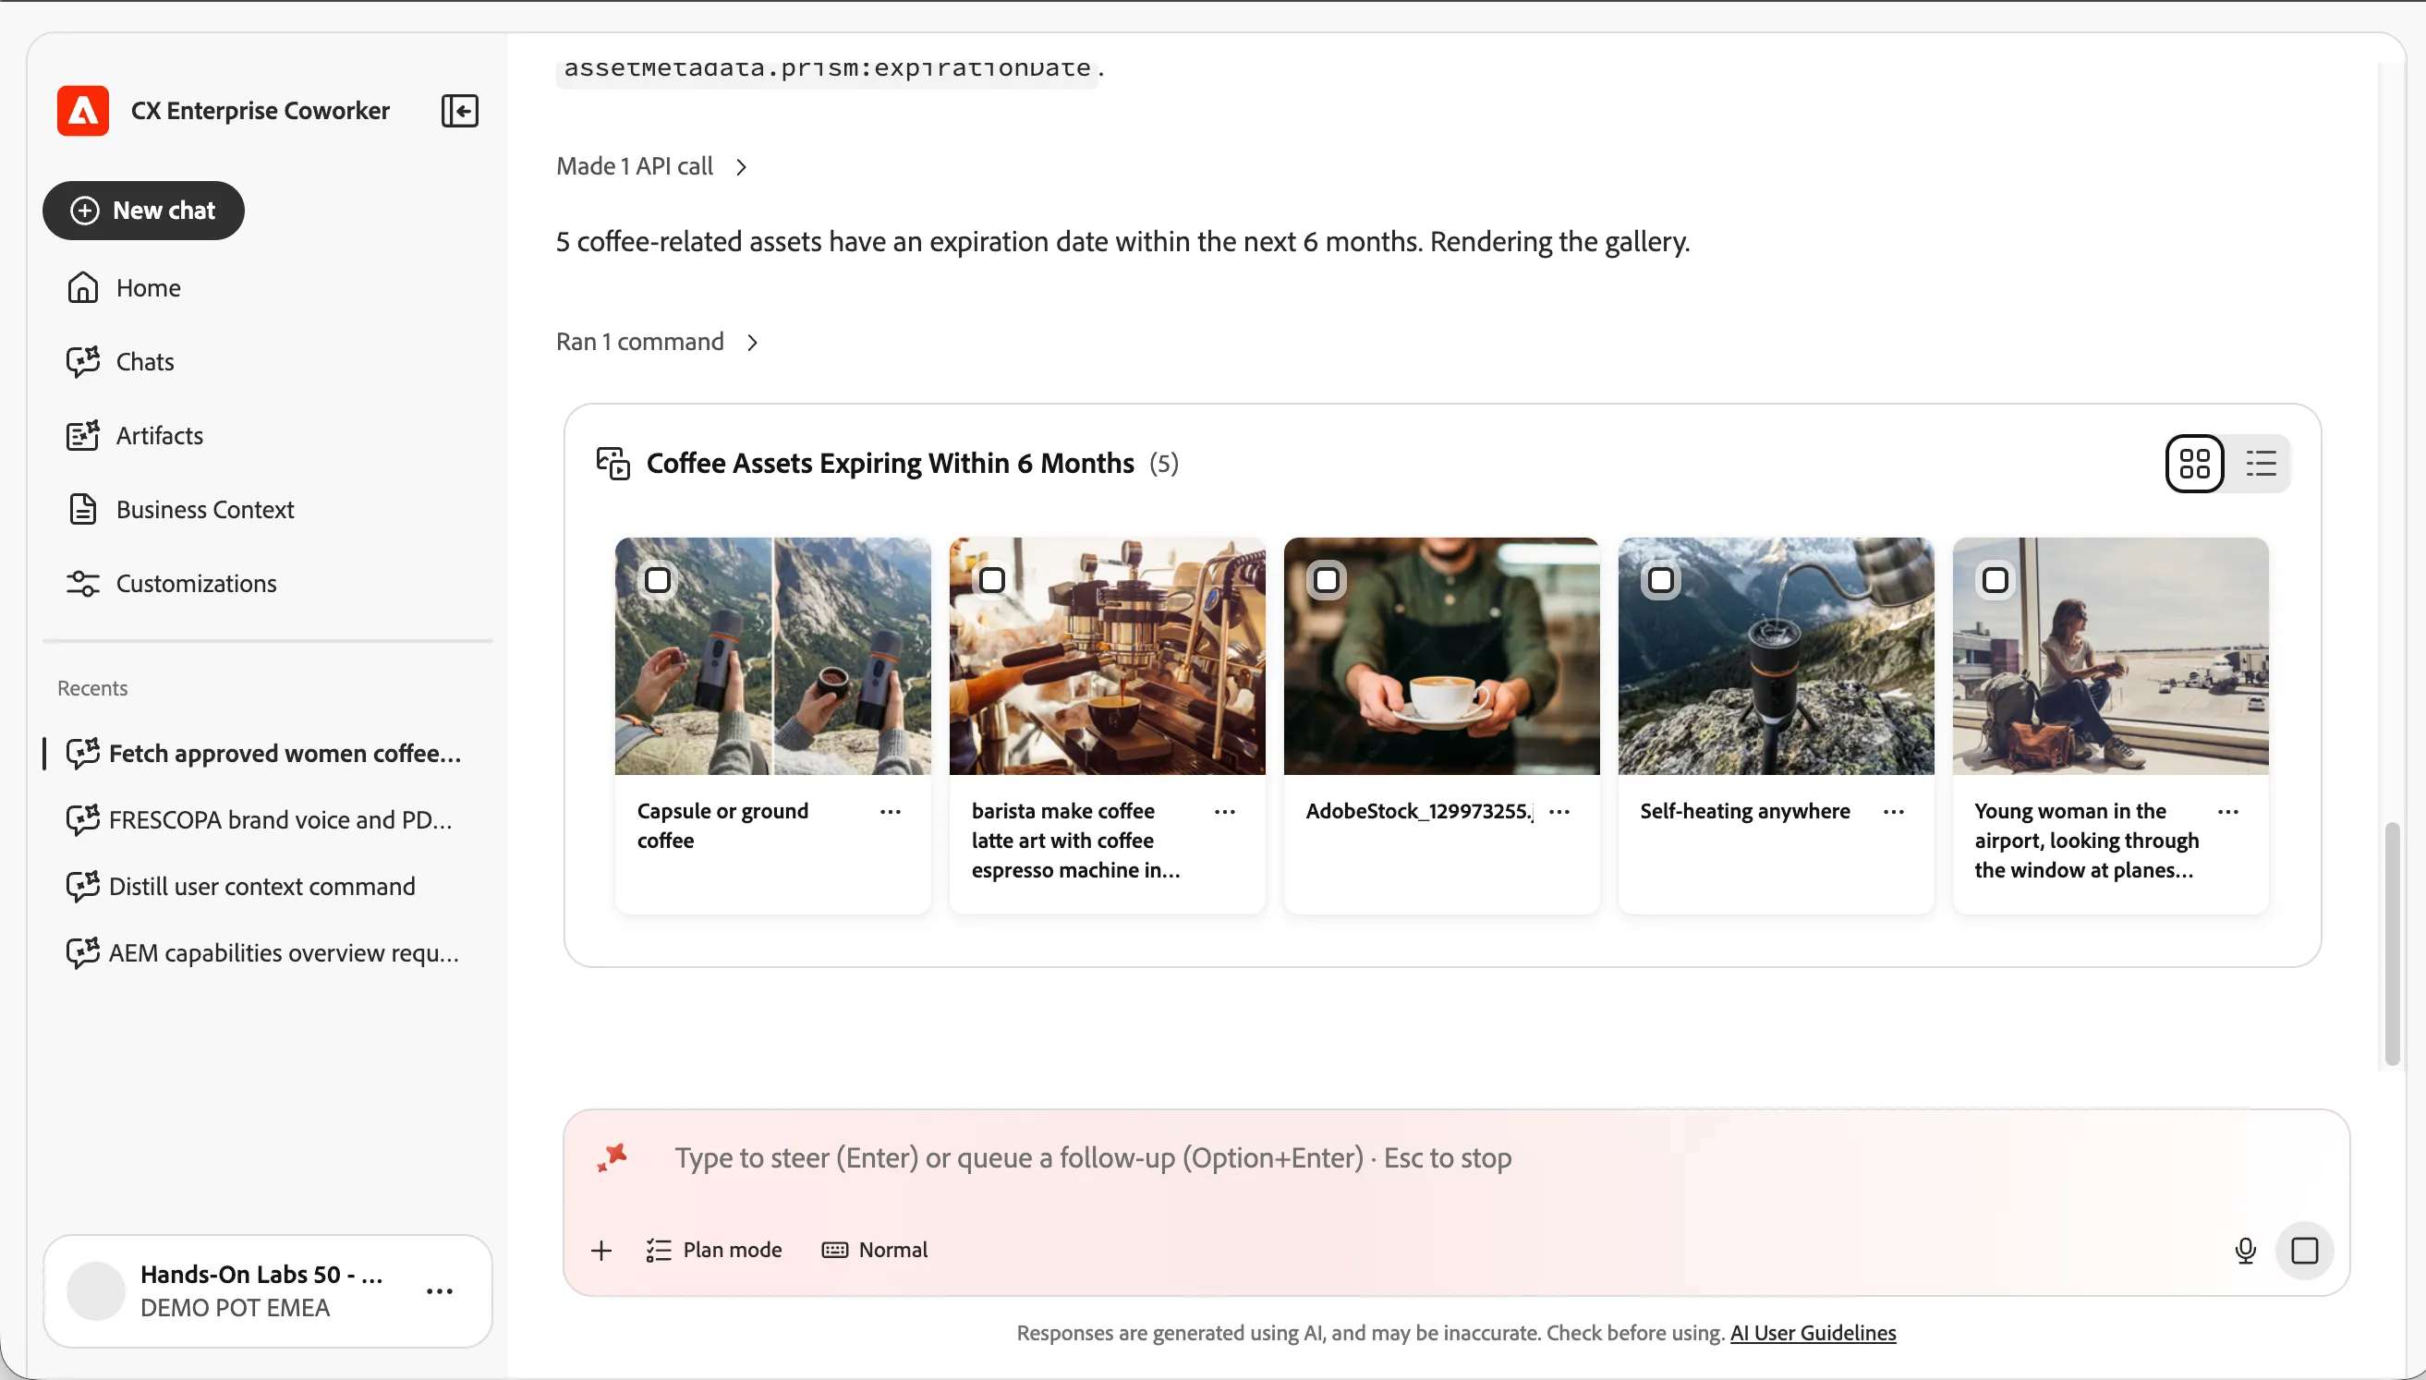Click the chat vertical scrollbar thumb

click(x=2392, y=944)
